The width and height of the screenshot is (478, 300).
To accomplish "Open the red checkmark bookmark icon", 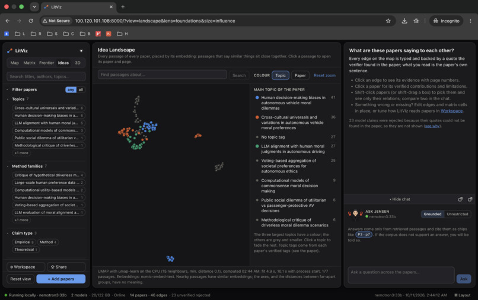I will point(98,34).
